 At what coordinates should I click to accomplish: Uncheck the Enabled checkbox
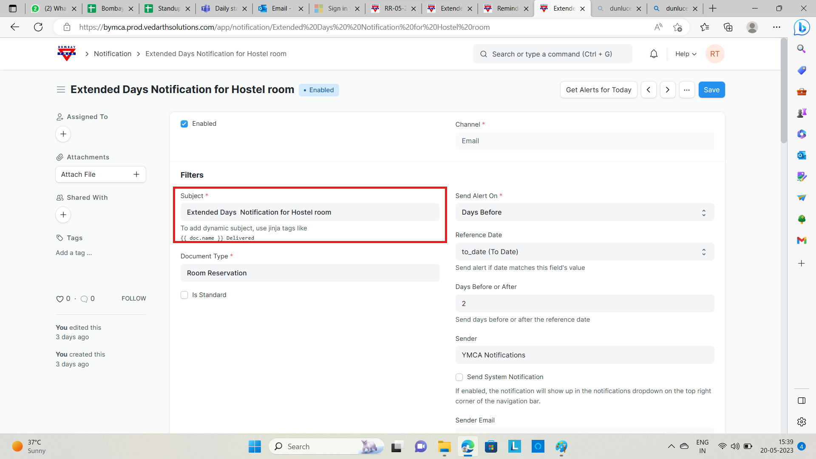tap(184, 124)
